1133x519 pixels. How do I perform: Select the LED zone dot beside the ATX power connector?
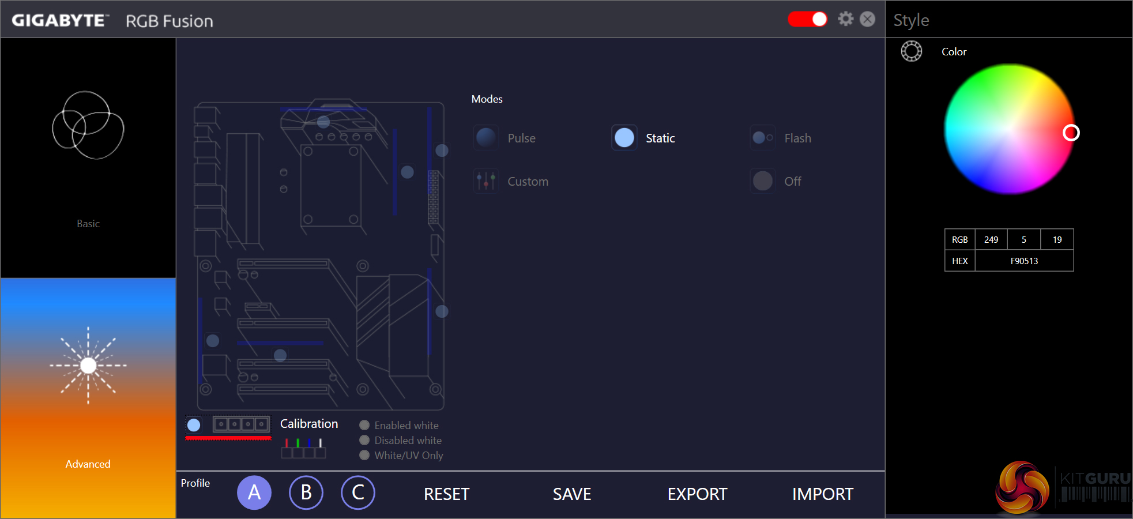[x=442, y=151]
